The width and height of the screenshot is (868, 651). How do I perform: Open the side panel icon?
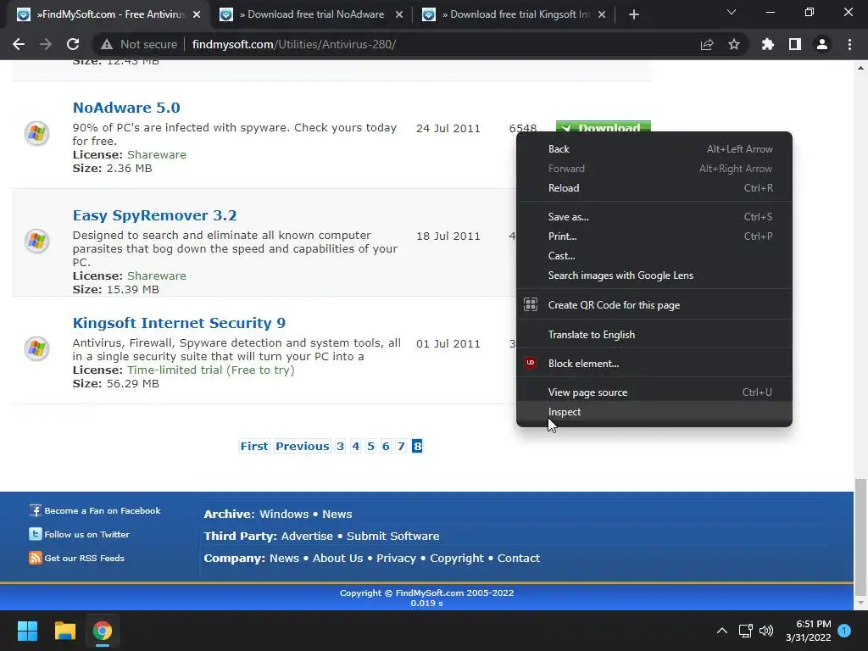(x=795, y=44)
